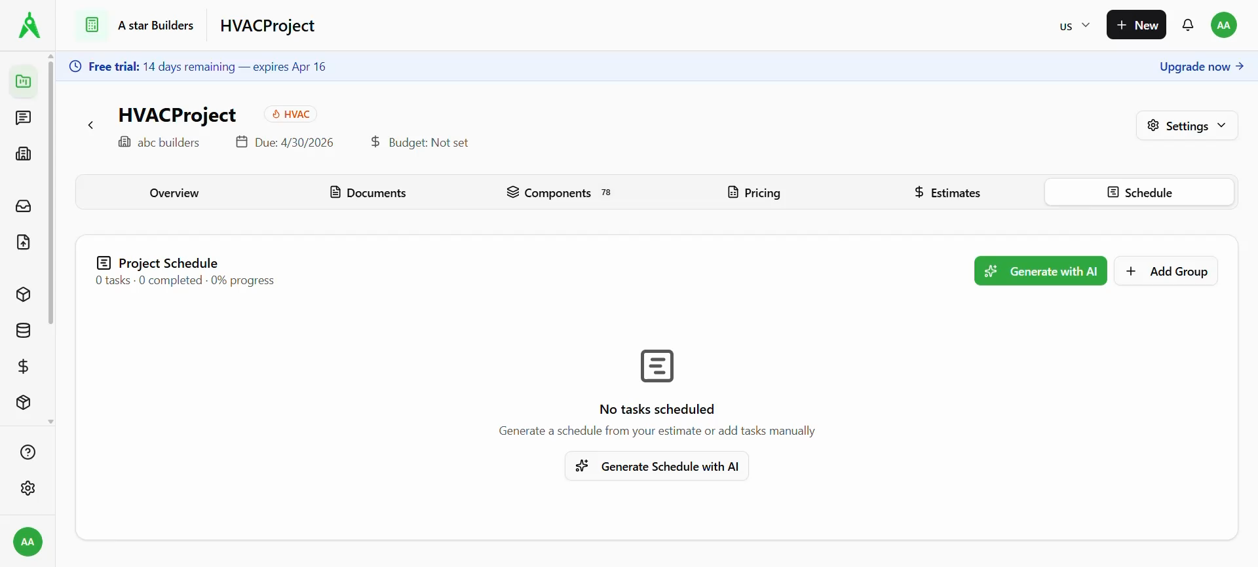Click the back arrow beside HVACProject
Image resolution: width=1258 pixels, height=567 pixels.
[x=91, y=125]
